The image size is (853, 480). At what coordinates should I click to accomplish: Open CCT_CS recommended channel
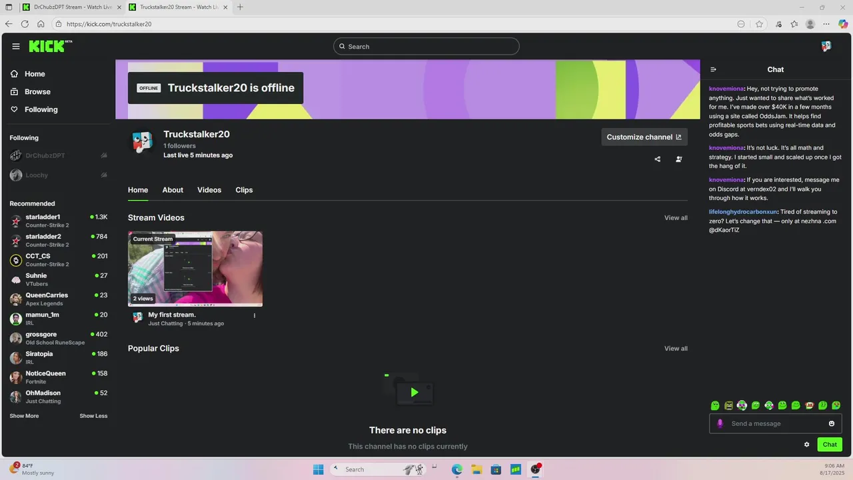[59, 260]
